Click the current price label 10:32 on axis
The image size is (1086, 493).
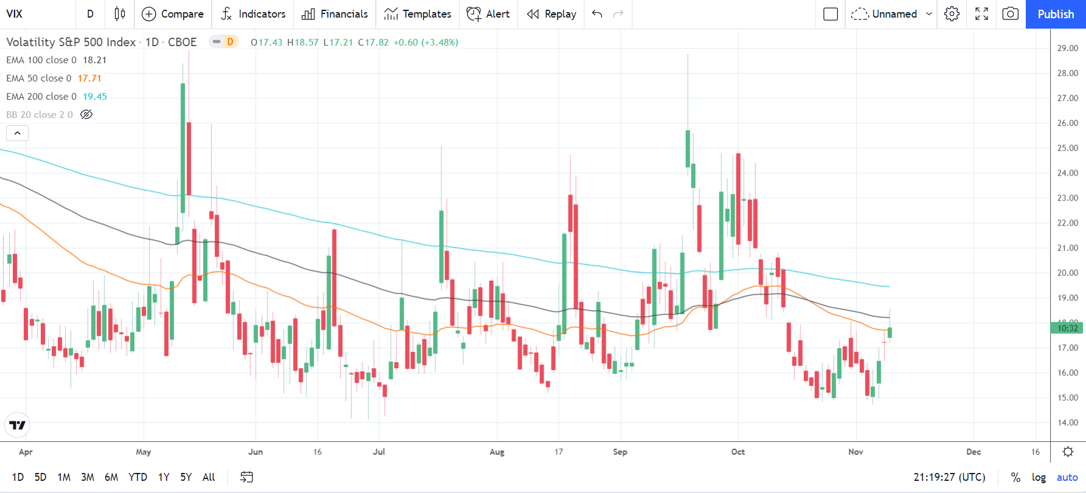click(x=1067, y=328)
